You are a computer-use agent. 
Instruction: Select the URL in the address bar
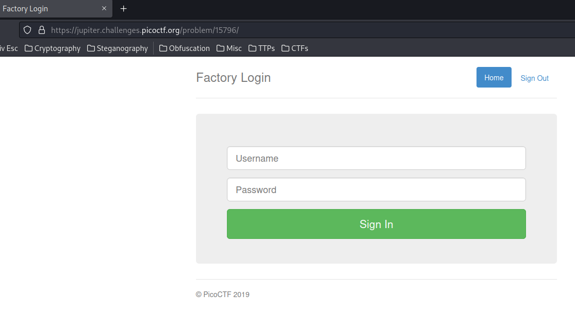click(145, 30)
